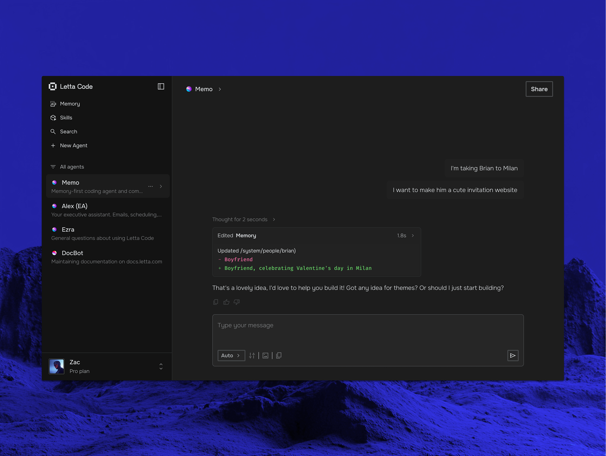Open the Memory section in sidebar
This screenshot has height=456, width=606.
pyautogui.click(x=70, y=103)
